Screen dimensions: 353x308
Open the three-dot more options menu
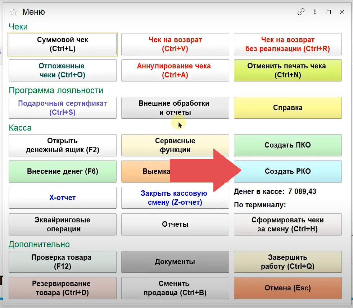click(x=315, y=12)
